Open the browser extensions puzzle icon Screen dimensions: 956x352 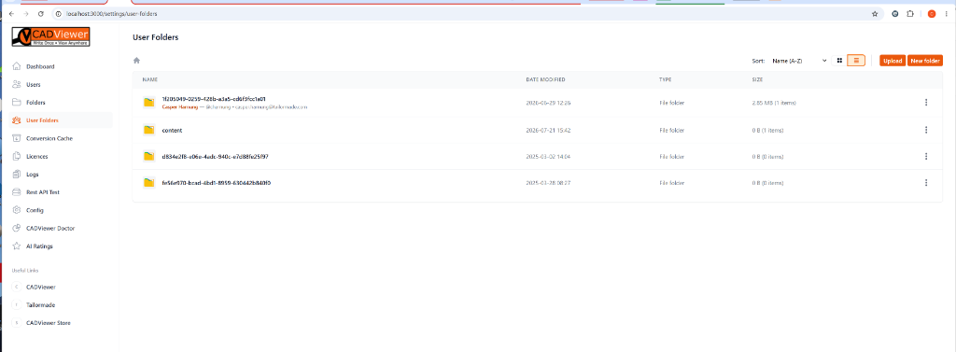911,13
